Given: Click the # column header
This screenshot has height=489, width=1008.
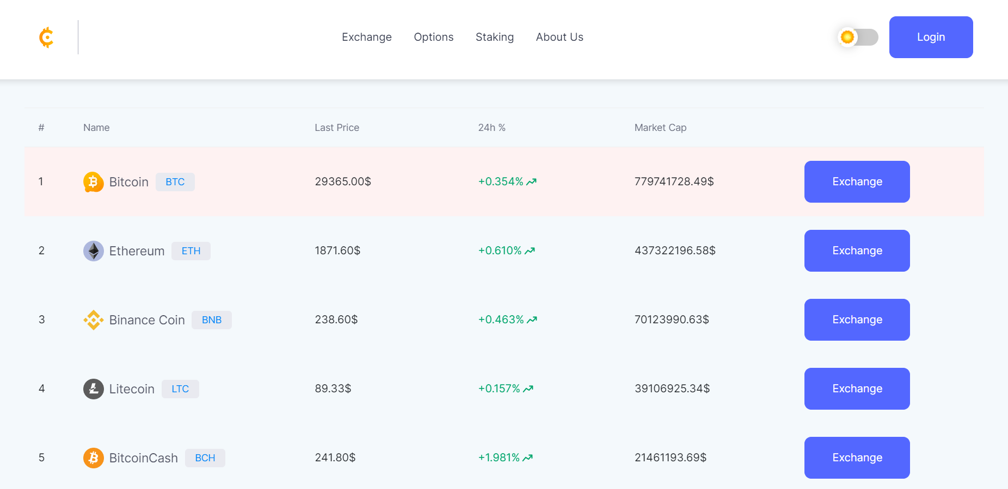Looking at the screenshot, I should [x=41, y=128].
